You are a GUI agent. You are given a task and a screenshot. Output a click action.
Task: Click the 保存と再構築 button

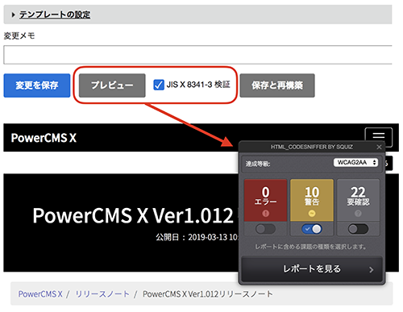[x=277, y=85]
